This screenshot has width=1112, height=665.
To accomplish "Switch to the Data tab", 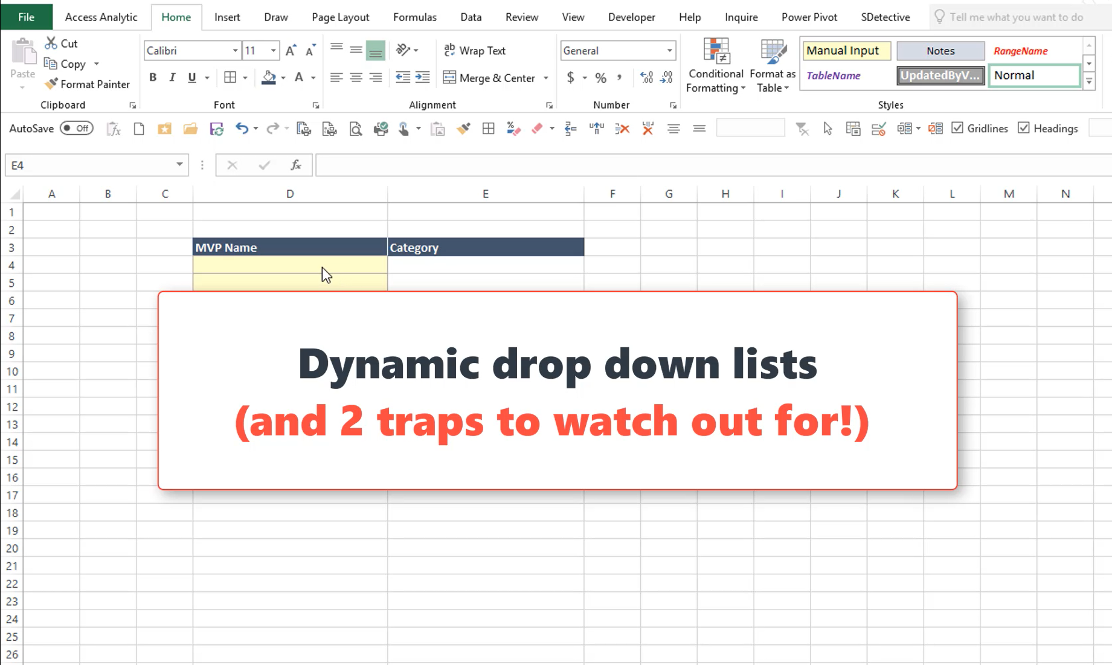I will tap(471, 17).
